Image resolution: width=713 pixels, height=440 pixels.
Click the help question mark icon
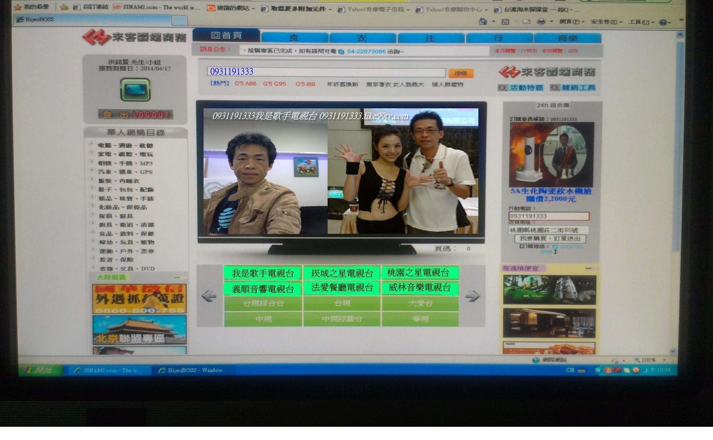tap(663, 22)
